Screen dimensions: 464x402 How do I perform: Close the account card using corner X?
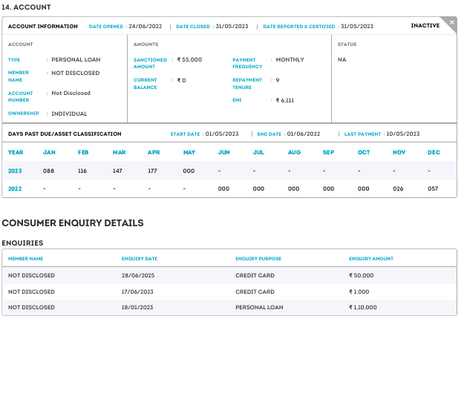point(451,23)
